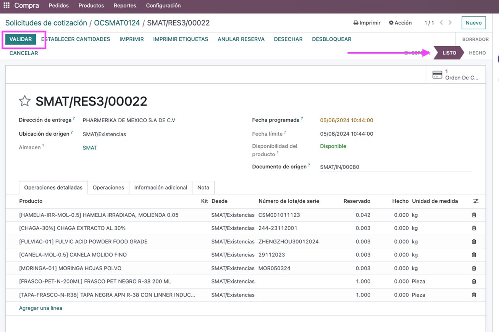Show help for Dirección de entrega

[74, 119]
